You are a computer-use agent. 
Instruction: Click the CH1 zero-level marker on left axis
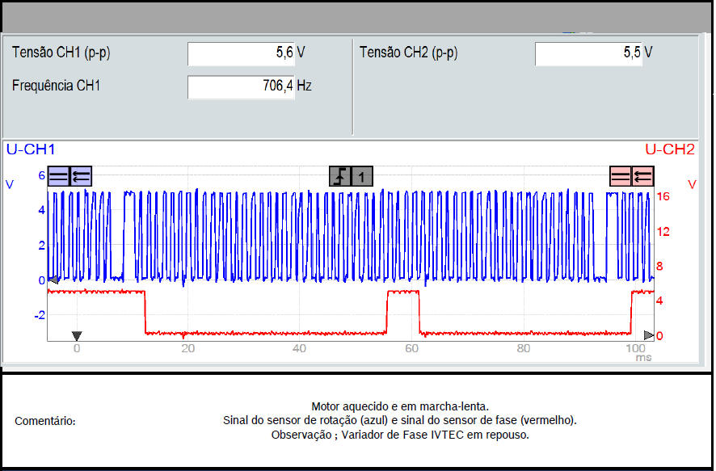[53, 280]
